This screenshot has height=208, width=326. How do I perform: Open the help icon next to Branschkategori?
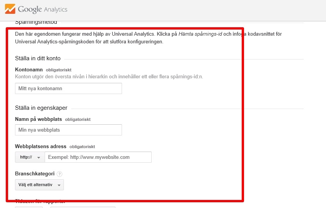[x=59, y=174]
